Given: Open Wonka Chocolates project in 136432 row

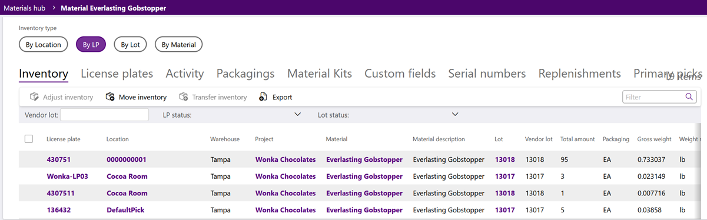Looking at the screenshot, I should (286, 209).
